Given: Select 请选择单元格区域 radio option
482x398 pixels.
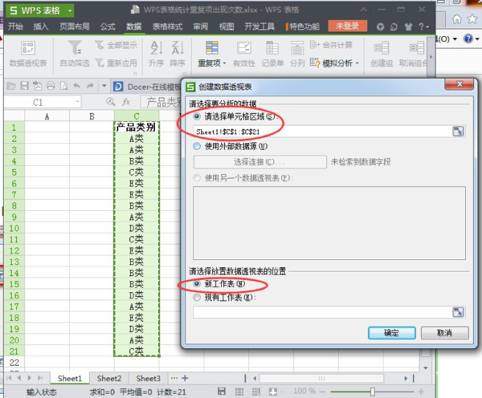Looking at the screenshot, I should [x=197, y=116].
